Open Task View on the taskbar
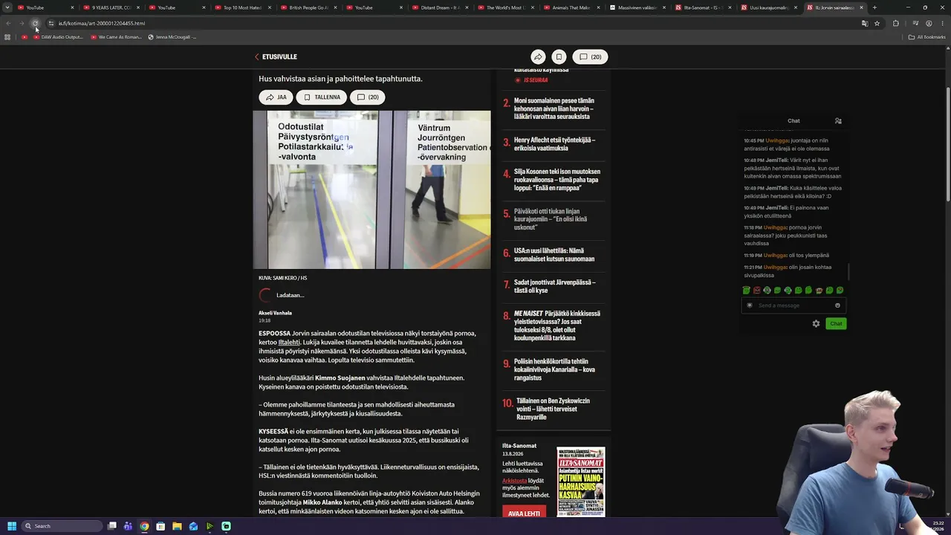This screenshot has width=951, height=535. pos(111,526)
